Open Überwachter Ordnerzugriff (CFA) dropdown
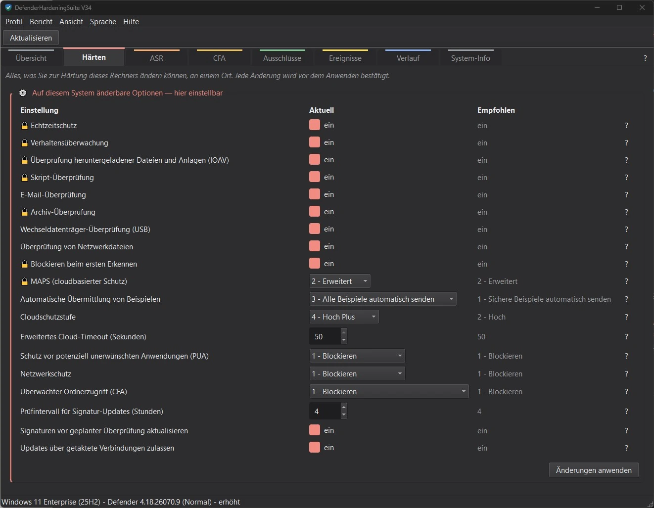This screenshot has height=508, width=654. click(389, 392)
